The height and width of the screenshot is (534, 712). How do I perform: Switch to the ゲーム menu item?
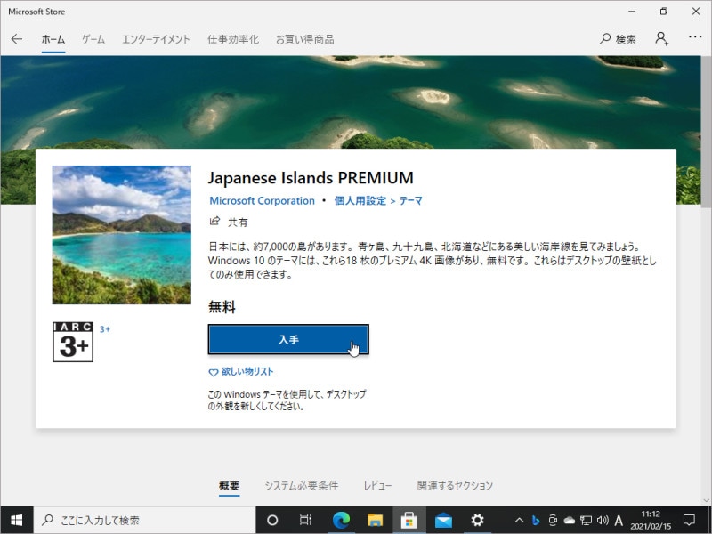click(94, 39)
